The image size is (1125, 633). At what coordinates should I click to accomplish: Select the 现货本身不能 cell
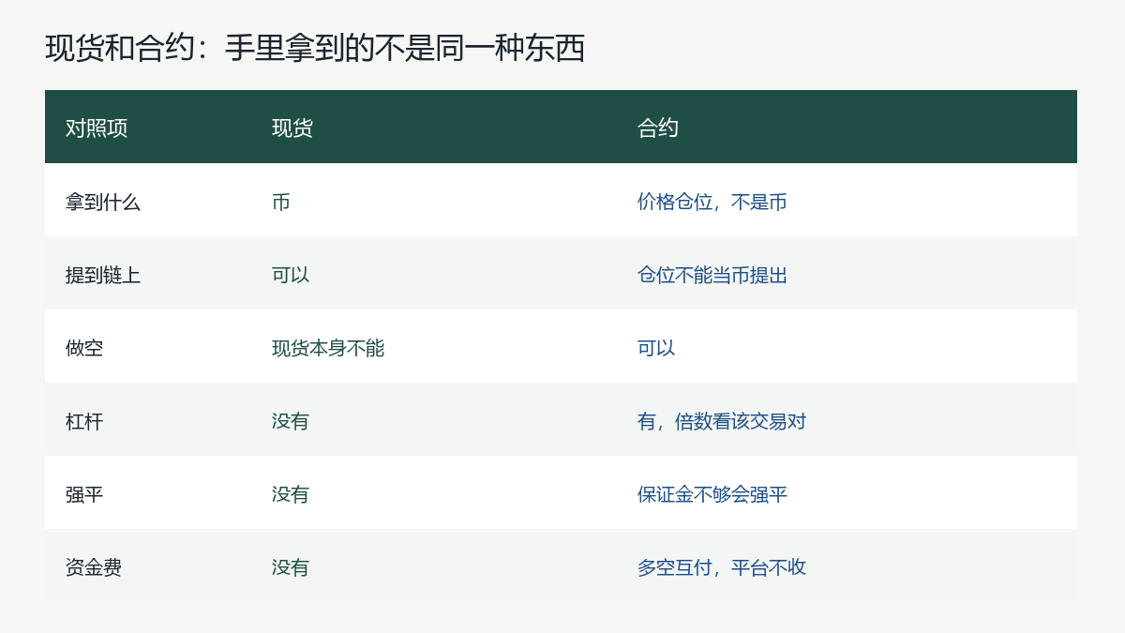point(328,348)
